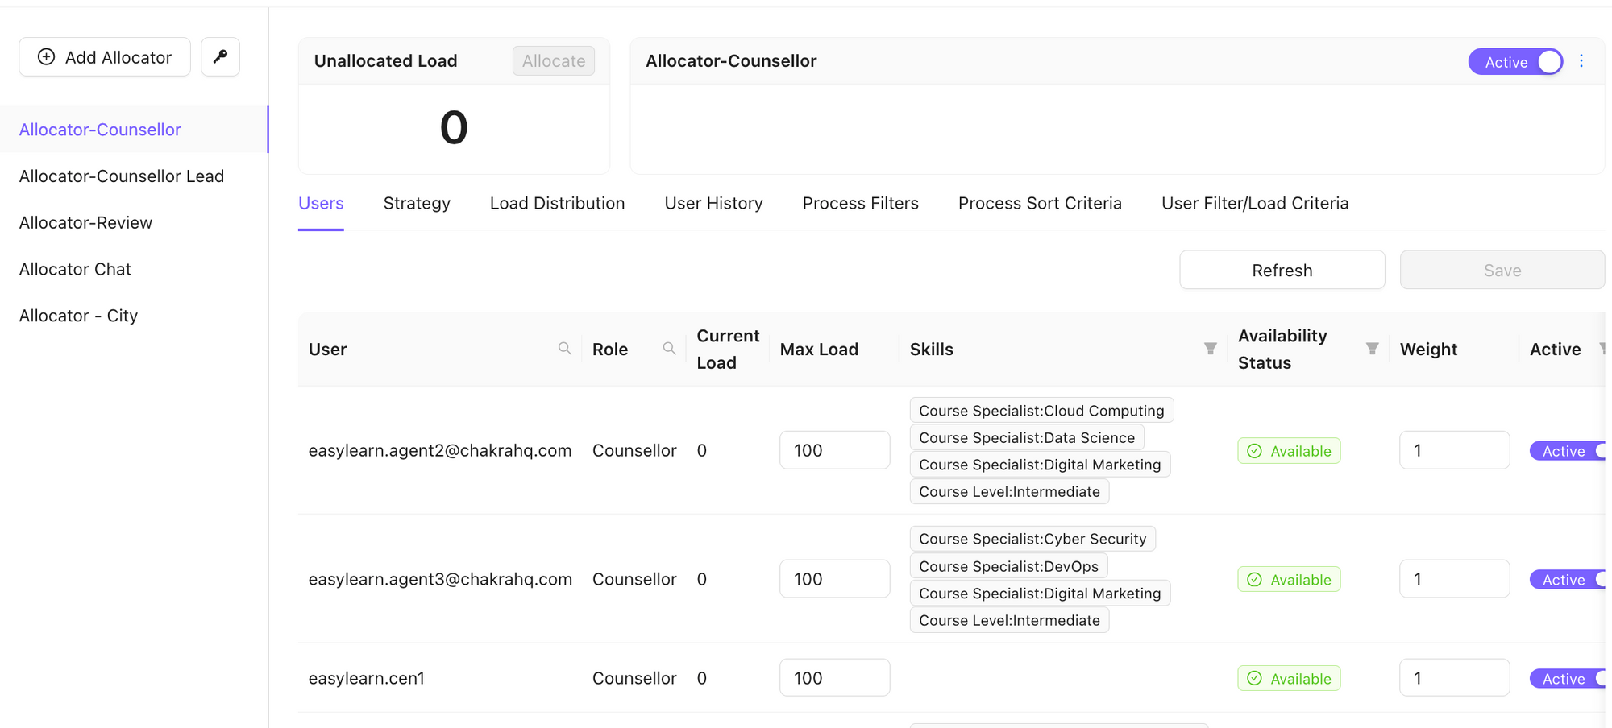Screen dimensions: 1612x728
Task: Open the access key icon beside Add Allocator
Action: [x=220, y=56]
